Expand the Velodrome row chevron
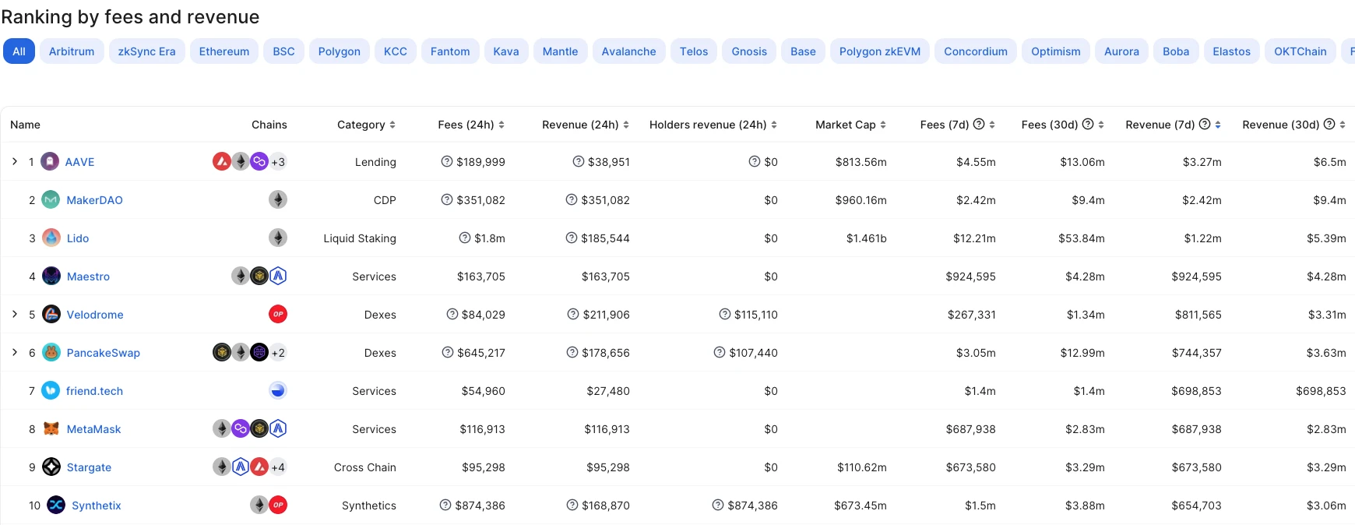This screenshot has width=1355, height=525. point(15,315)
